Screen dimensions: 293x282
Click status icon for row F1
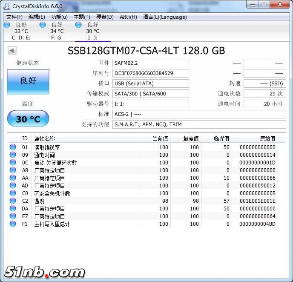click(13, 224)
